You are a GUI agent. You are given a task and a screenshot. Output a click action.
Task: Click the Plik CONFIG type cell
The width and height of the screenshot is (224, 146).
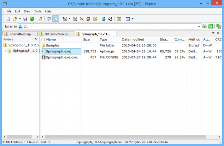109,58
